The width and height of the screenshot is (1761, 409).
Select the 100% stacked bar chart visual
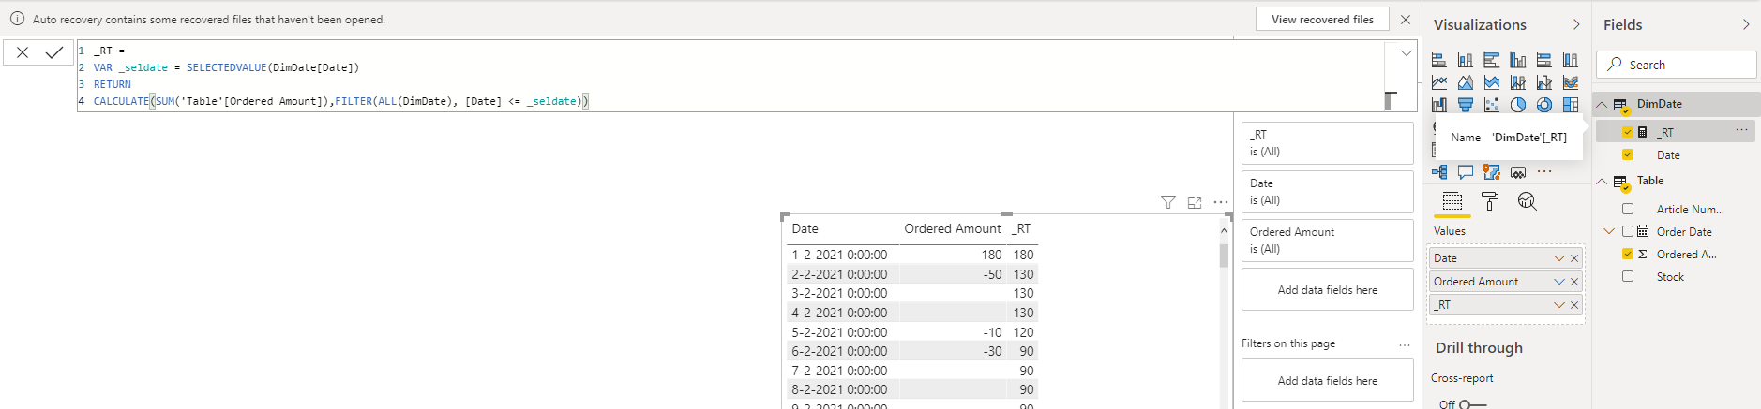point(1544,60)
